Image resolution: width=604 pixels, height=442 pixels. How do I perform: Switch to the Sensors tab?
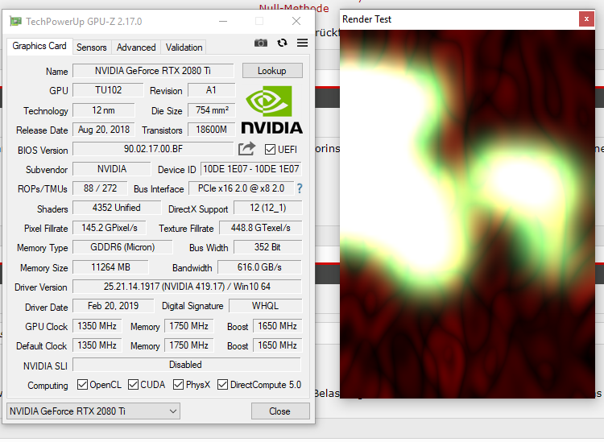(x=91, y=48)
